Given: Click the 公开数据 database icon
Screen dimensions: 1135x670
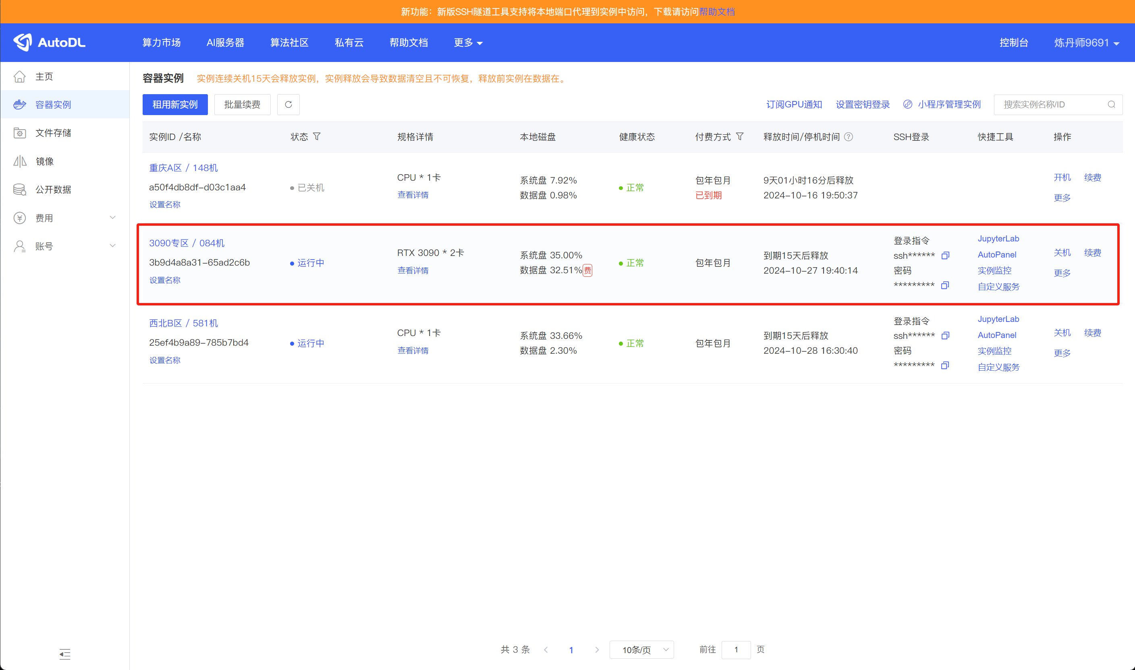Looking at the screenshot, I should click(x=19, y=190).
